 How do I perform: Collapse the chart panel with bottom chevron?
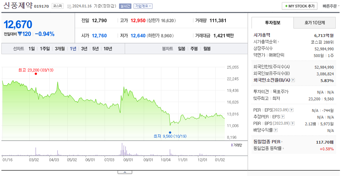coord(125,172)
